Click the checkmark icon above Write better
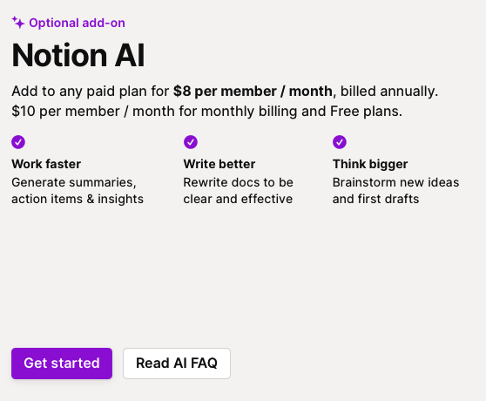 click(x=191, y=142)
